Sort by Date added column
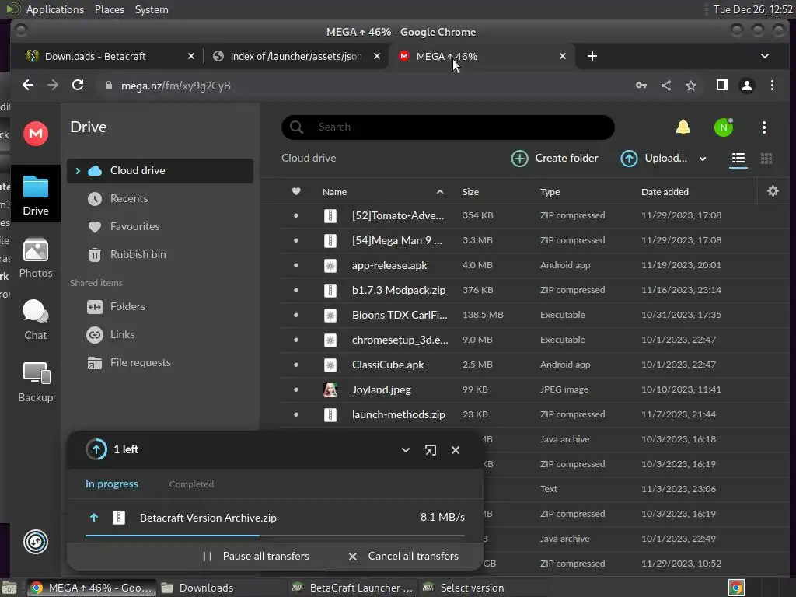 point(665,192)
